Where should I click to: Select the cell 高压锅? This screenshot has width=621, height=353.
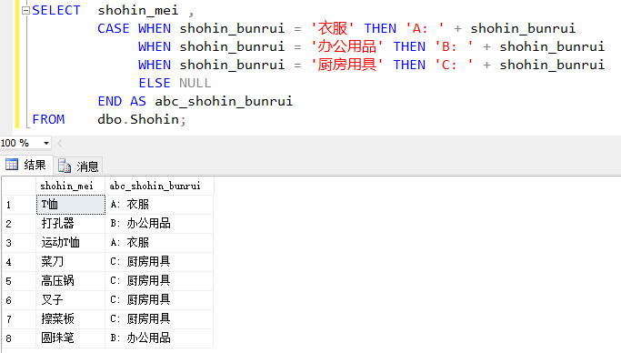[71, 281]
